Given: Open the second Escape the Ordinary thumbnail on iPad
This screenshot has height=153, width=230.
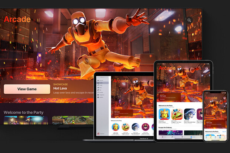Looking at the screenshot, I should click(x=193, y=133).
